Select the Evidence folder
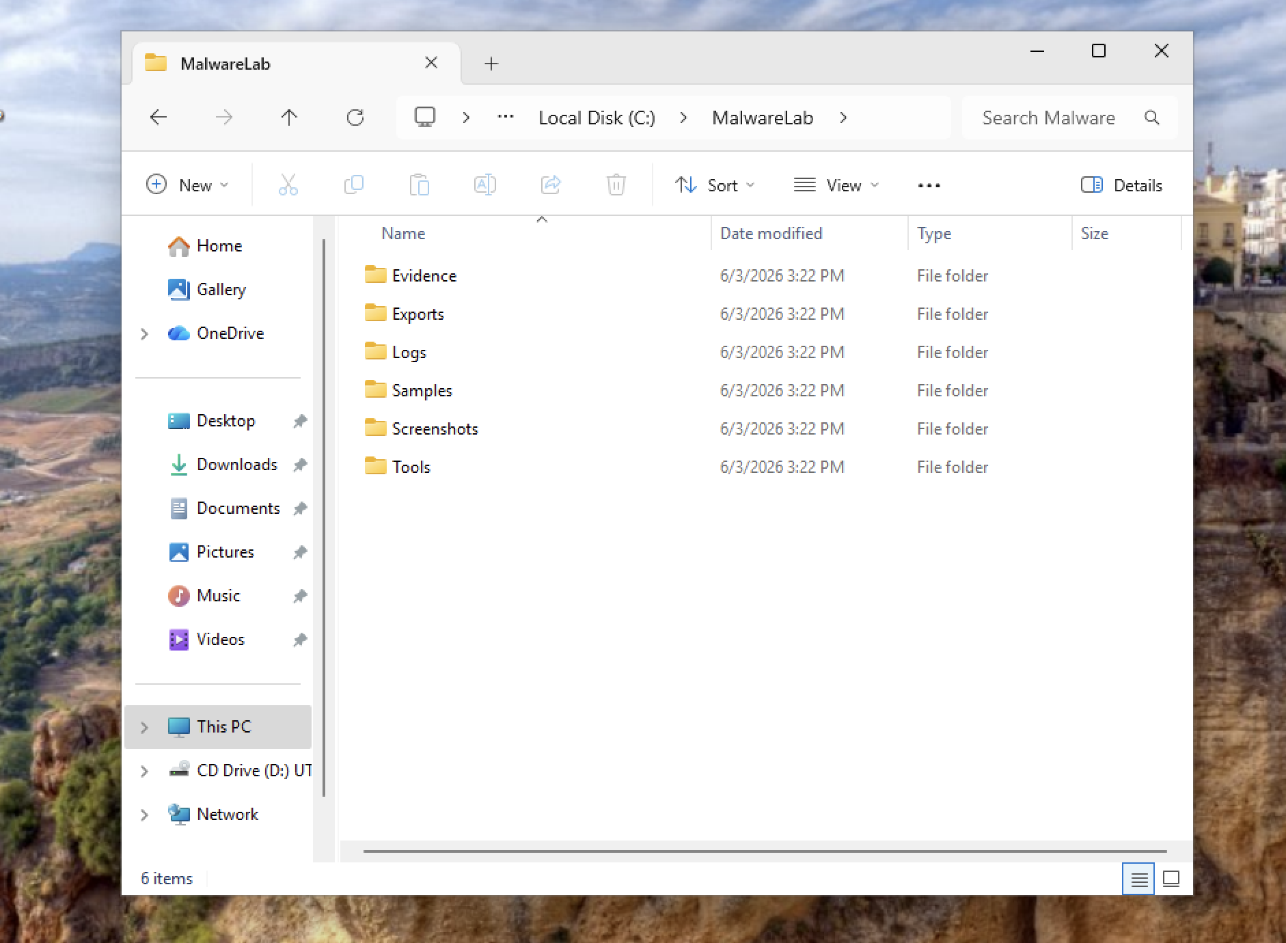This screenshot has height=943, width=1286. (x=410, y=275)
